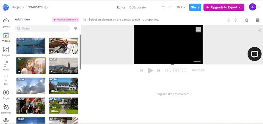The width and height of the screenshot is (263, 124).
Task: Open Upgrade to Export dropdown
Action: 224,7
